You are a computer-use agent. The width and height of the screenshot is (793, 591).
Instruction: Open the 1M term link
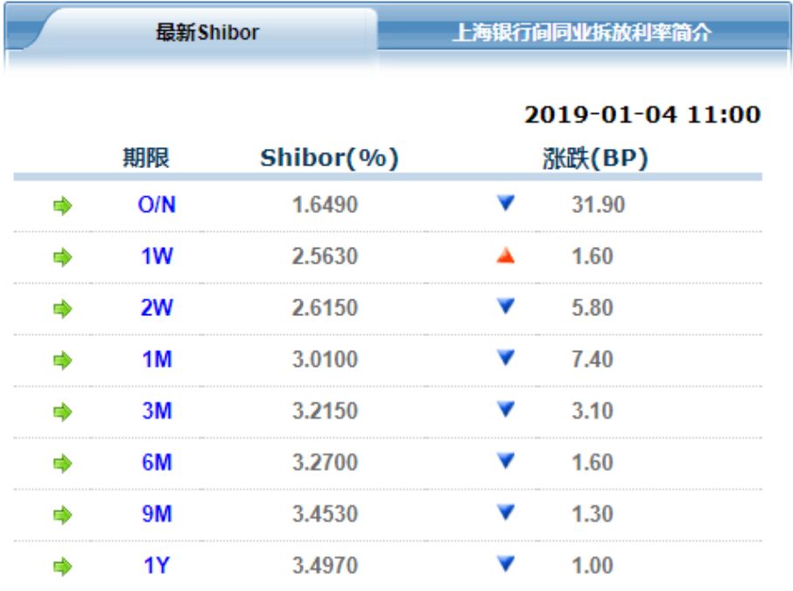coord(157,360)
